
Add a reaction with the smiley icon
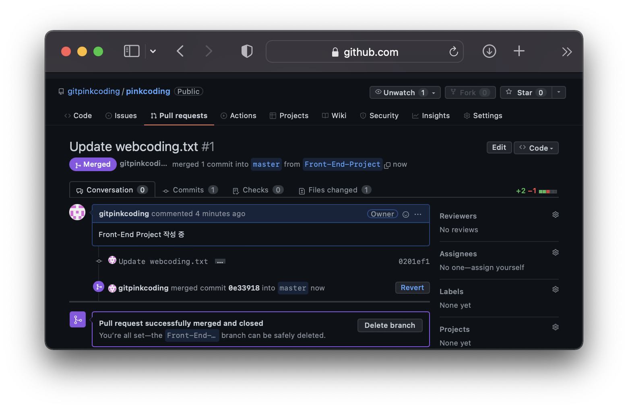(406, 214)
